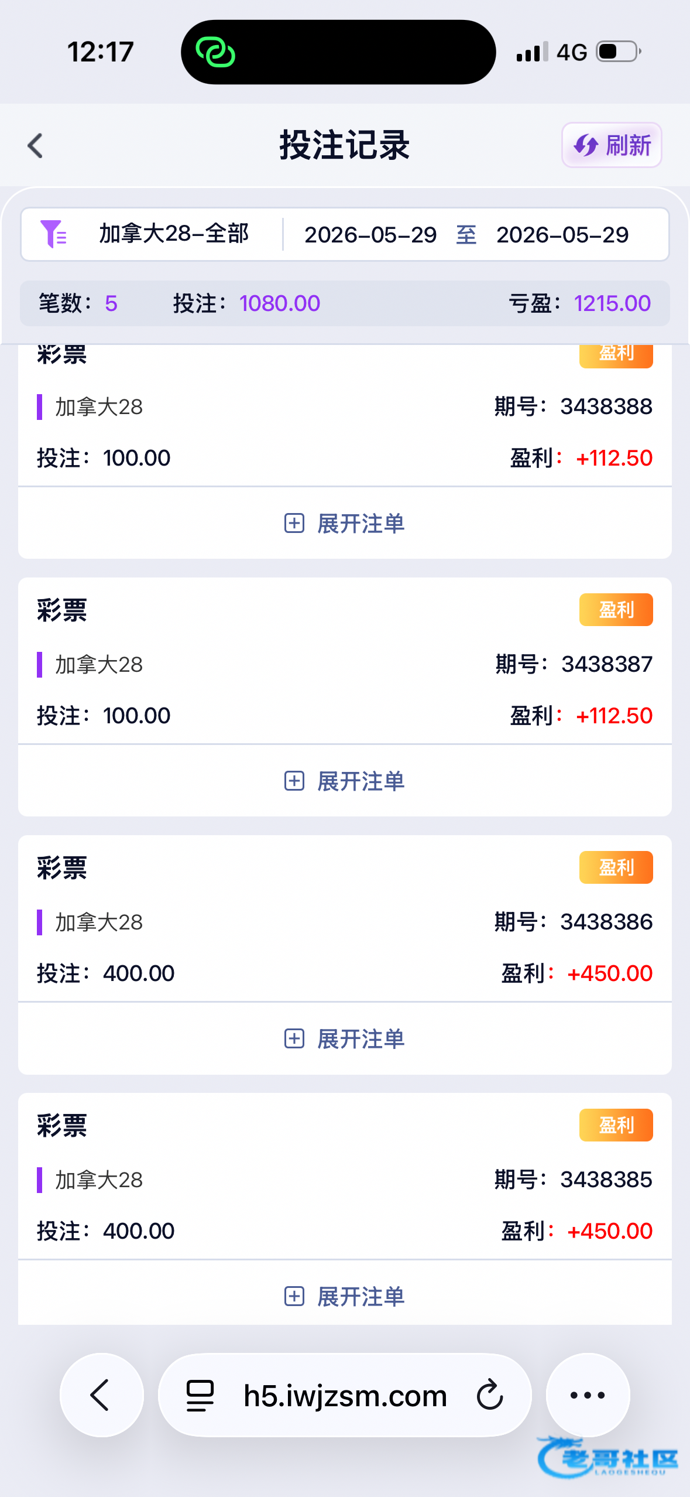Select the end date field after 至
Screen dimensions: 690x1497
pyautogui.click(x=562, y=235)
